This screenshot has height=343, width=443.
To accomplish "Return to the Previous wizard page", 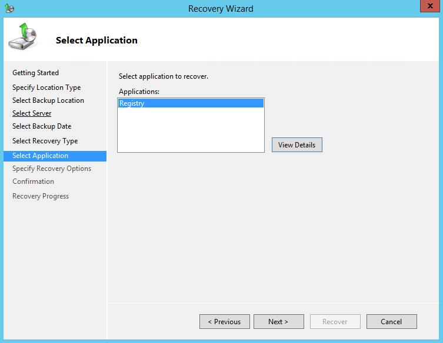I will 225,322.
